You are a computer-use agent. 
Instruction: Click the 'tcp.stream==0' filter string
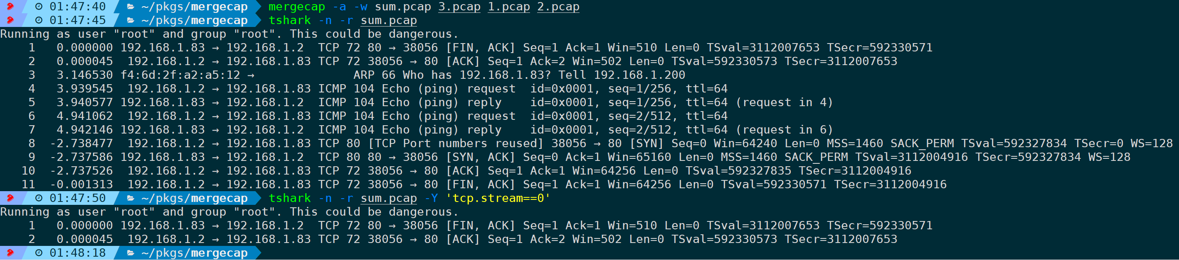[498, 198]
